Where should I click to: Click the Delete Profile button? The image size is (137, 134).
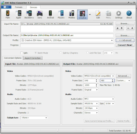123,121
